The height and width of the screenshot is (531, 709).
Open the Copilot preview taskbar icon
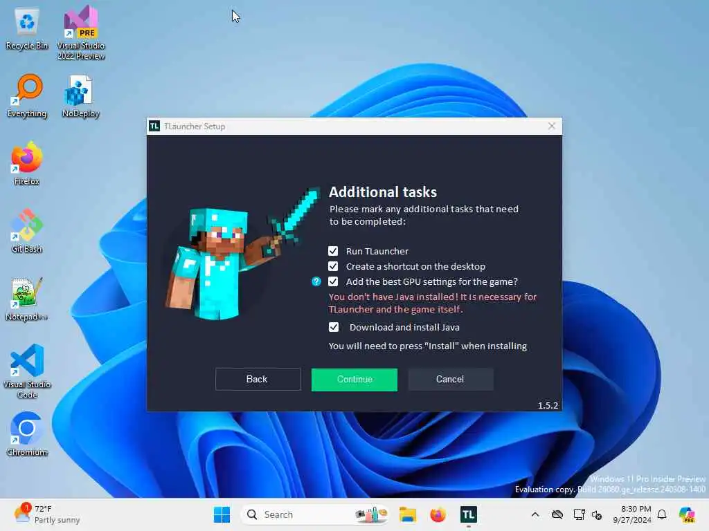pos(687,514)
